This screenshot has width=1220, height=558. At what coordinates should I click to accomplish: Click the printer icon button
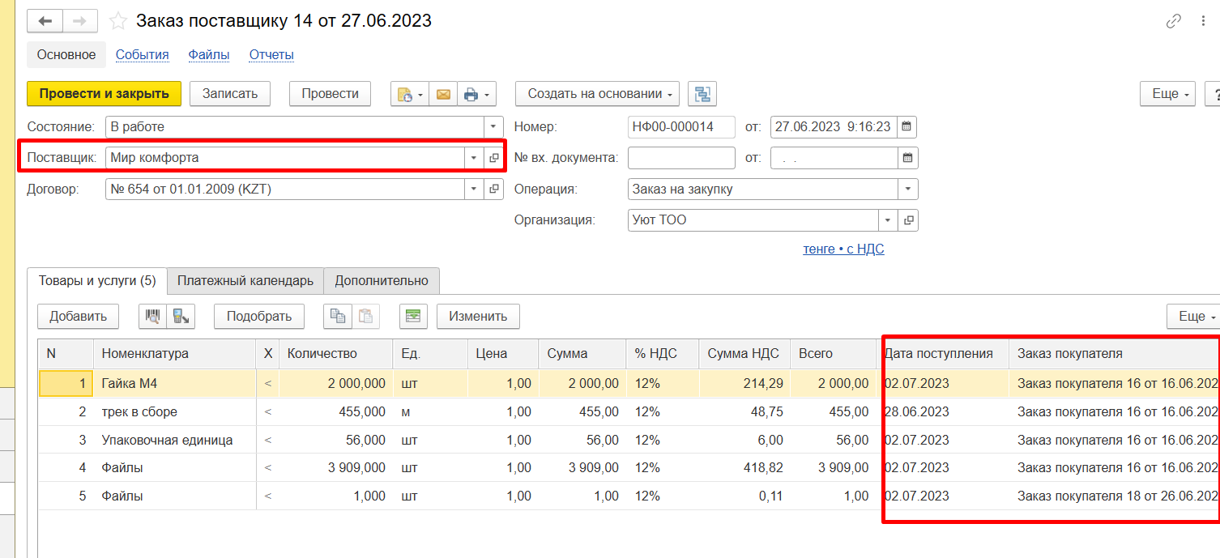[471, 94]
